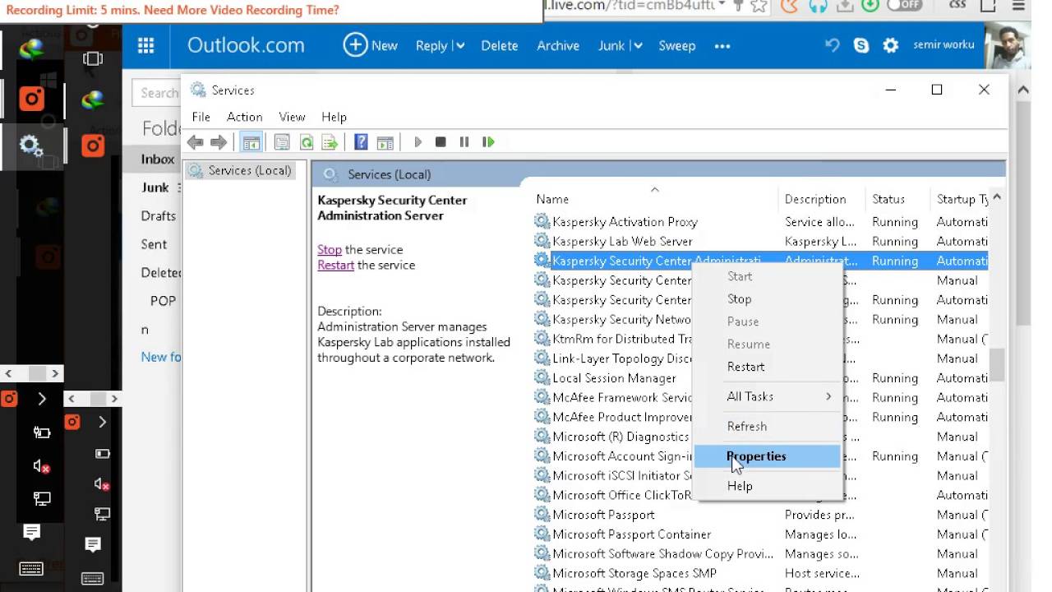Image resolution: width=1052 pixels, height=592 pixels.
Task: Open Inbox folder in Outlook
Action: (158, 160)
